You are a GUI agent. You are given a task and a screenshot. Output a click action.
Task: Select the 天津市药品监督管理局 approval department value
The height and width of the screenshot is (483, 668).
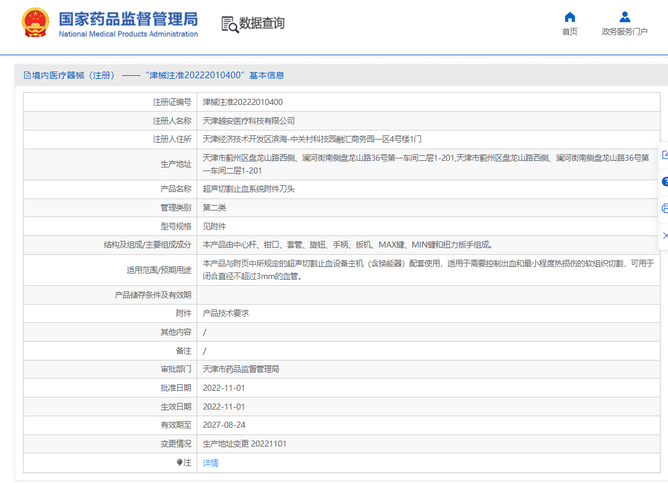241,369
